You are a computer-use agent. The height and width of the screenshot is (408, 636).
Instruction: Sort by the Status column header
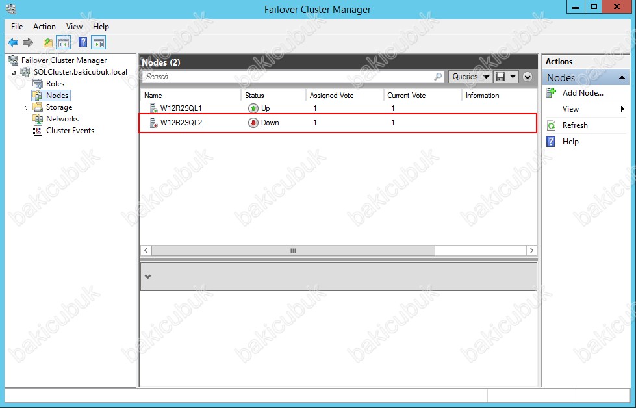pyautogui.click(x=273, y=96)
